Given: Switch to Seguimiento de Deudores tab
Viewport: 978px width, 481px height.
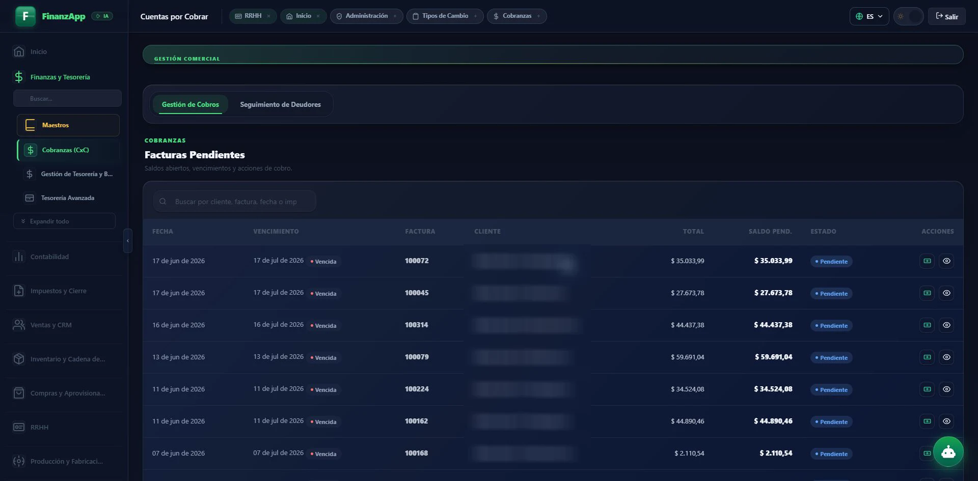Looking at the screenshot, I should tap(280, 104).
